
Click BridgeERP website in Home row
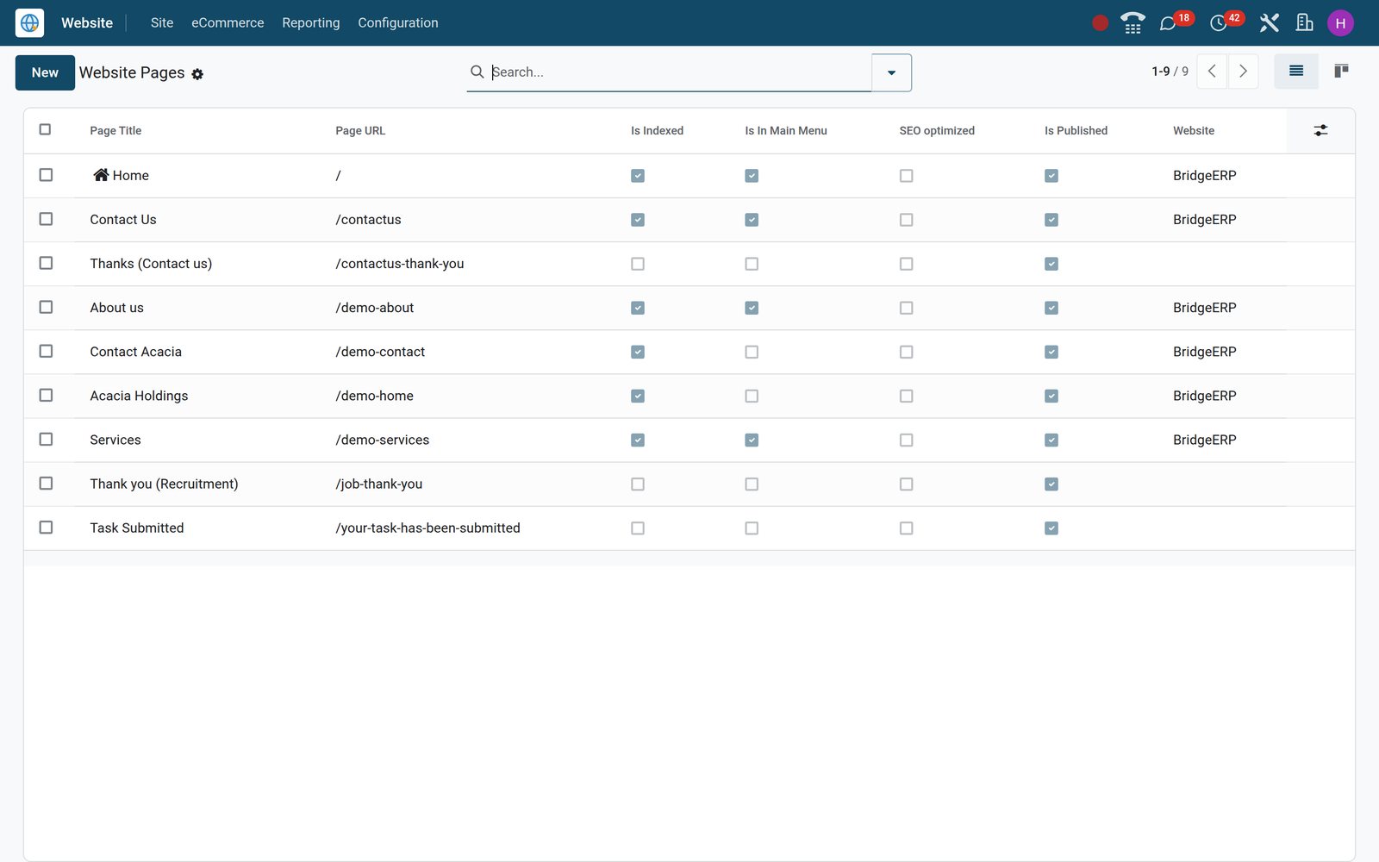click(x=1204, y=176)
